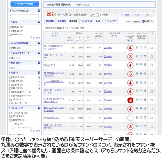Focus the keyword filter input field

click(25, 16)
